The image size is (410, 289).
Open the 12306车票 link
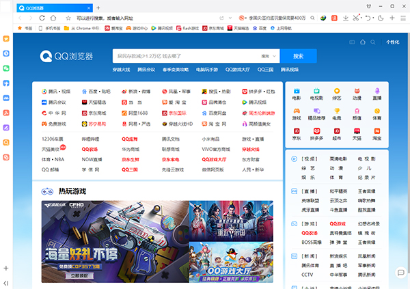tap(53, 139)
